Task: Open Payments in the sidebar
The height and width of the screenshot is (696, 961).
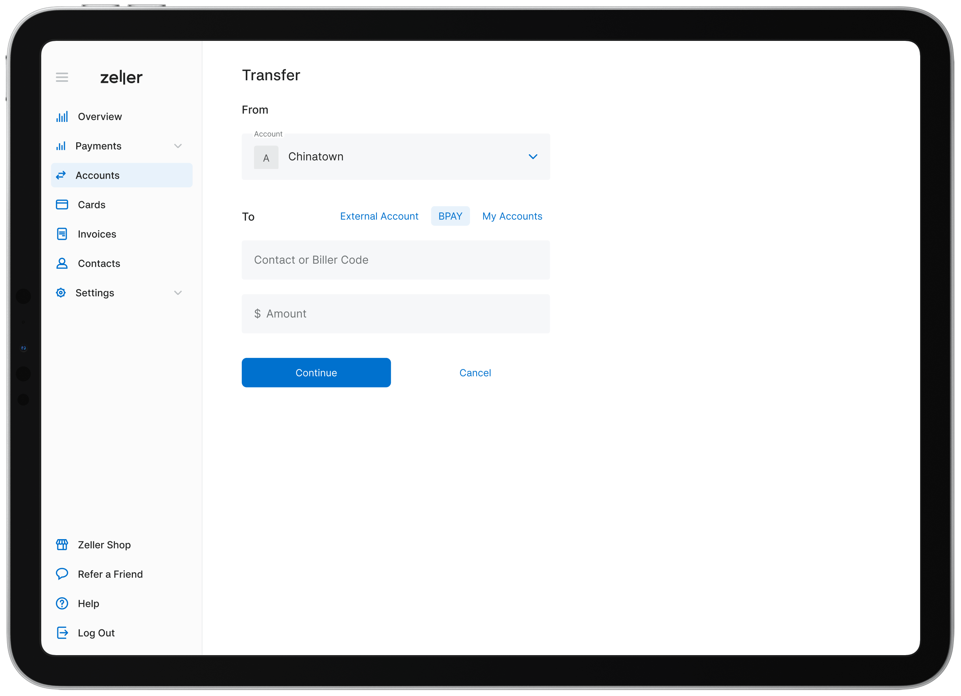Action: [121, 146]
